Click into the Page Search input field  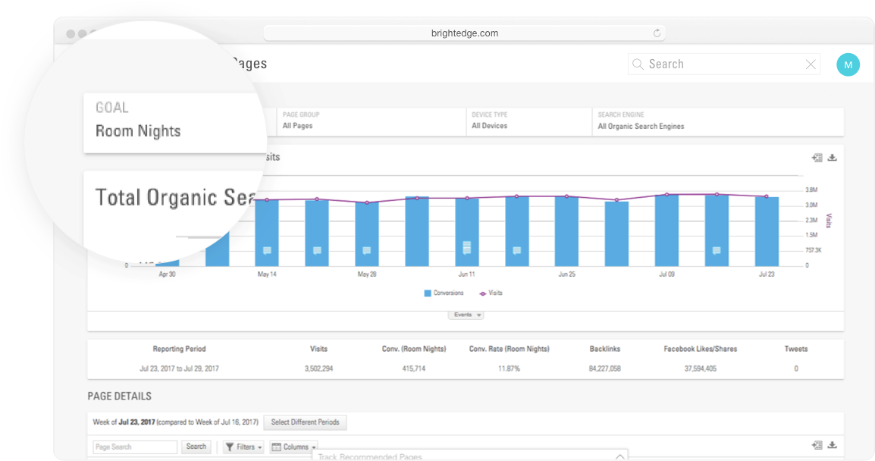click(135, 447)
